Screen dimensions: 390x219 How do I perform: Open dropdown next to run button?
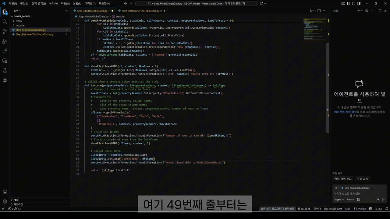point(314,11)
